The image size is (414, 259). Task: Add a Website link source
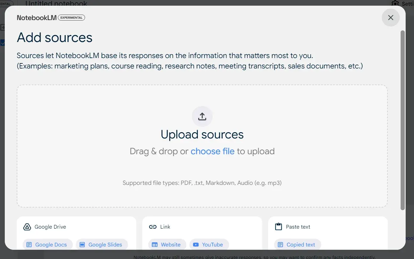(x=167, y=245)
